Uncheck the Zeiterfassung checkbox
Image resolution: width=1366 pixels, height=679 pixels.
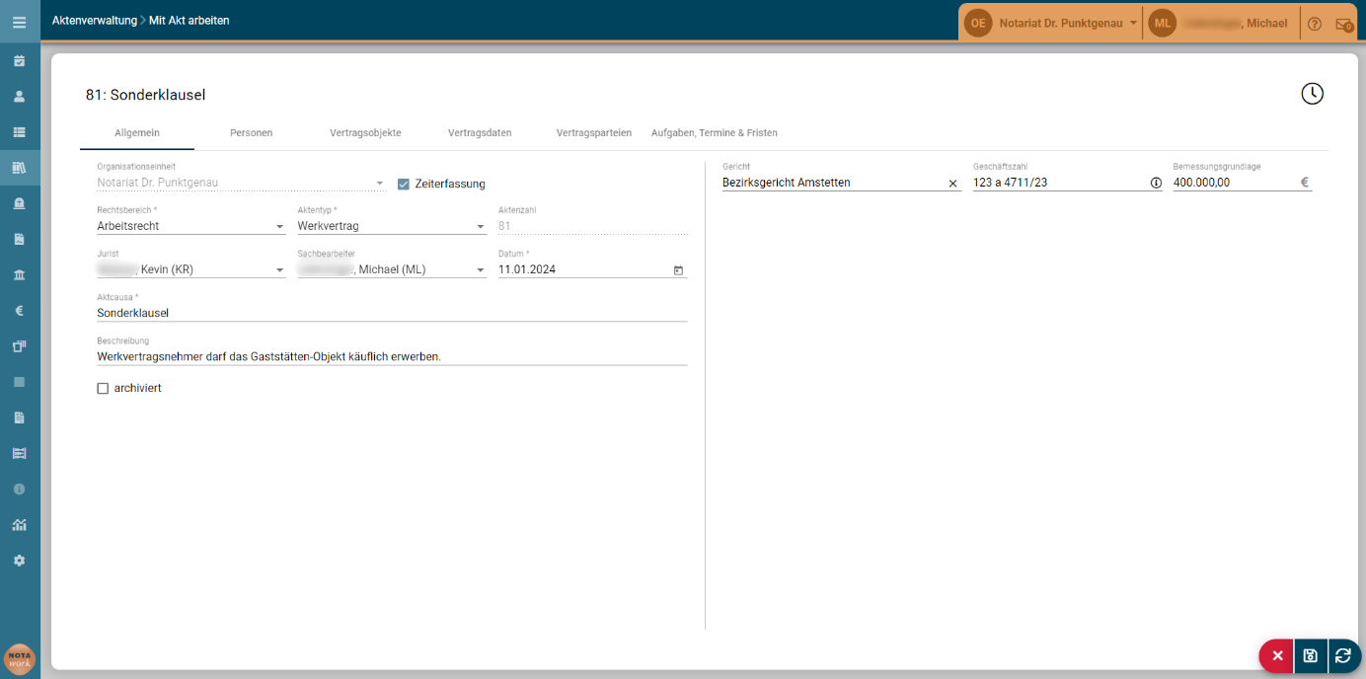403,184
